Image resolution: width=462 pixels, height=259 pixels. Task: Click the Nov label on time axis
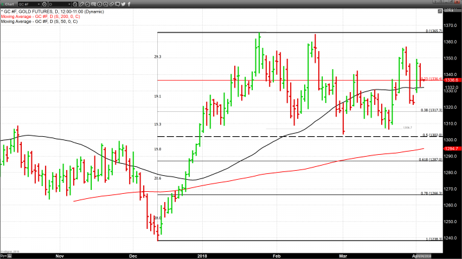[x=60, y=256]
